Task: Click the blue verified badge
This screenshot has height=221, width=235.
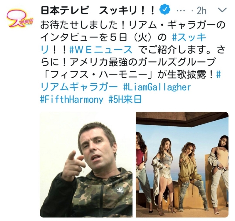Action: [x=165, y=10]
